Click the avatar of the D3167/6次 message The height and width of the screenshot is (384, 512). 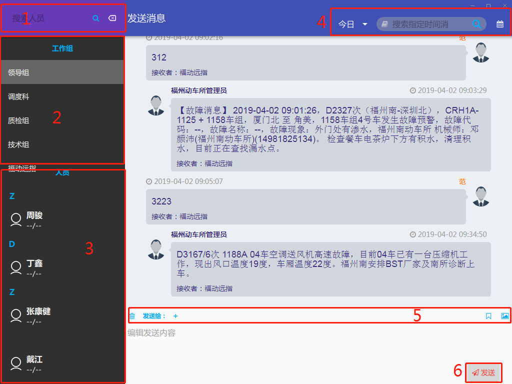click(156, 249)
